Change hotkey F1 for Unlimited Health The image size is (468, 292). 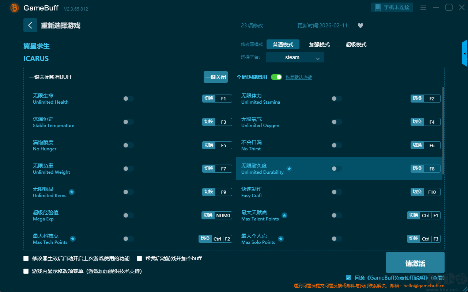click(217, 99)
